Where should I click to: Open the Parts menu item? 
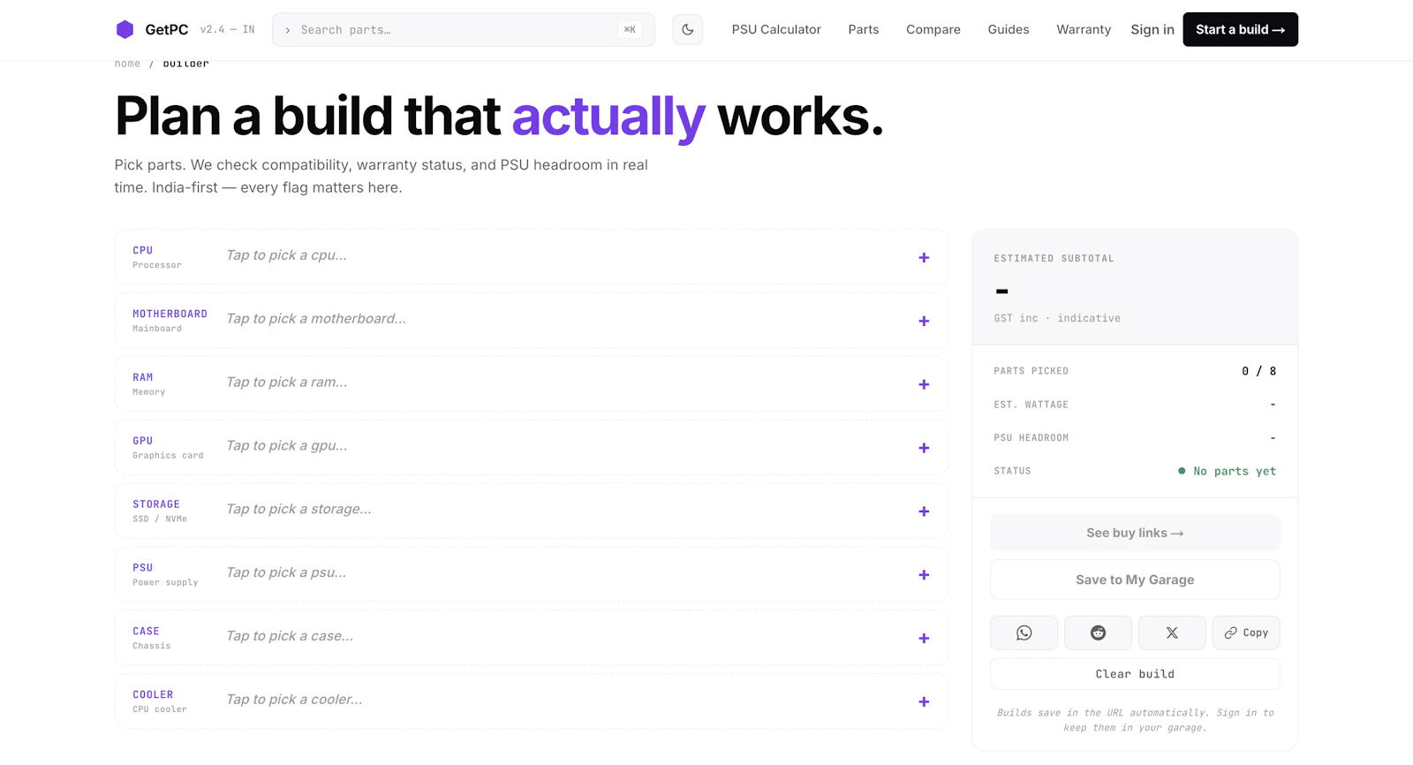pos(864,29)
